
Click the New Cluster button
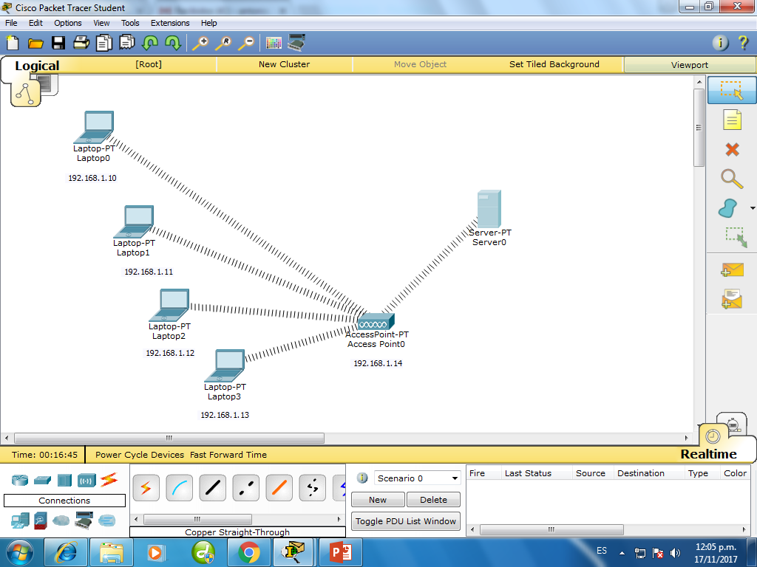point(284,64)
